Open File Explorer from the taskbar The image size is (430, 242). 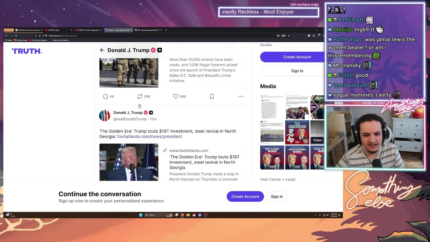coord(188,215)
